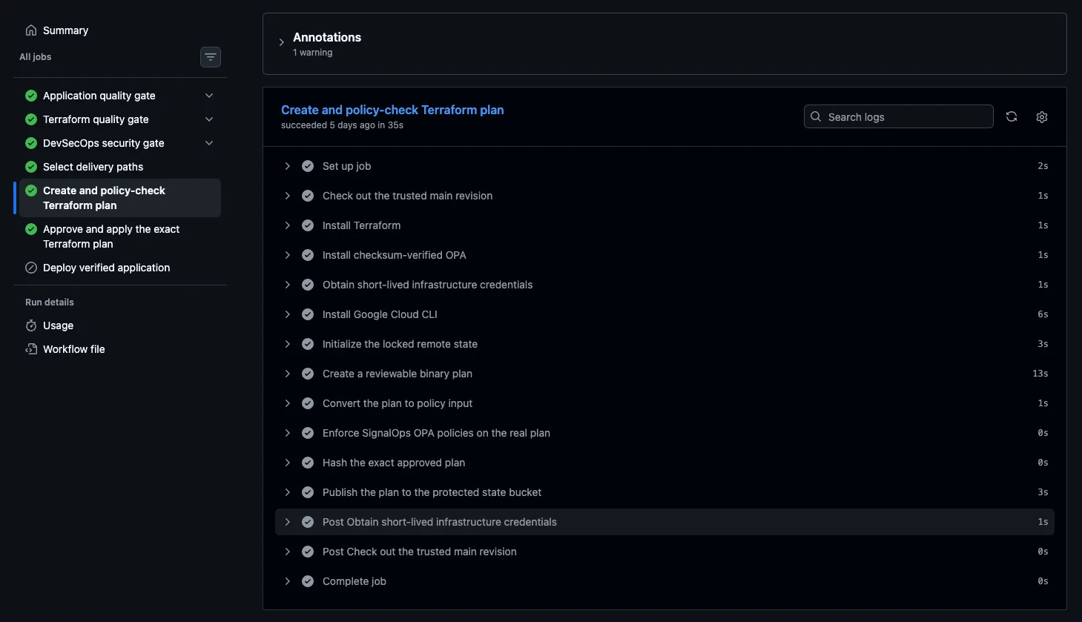This screenshot has width=1082, height=622.
Task: Click the Summary home icon
Action: tap(31, 30)
